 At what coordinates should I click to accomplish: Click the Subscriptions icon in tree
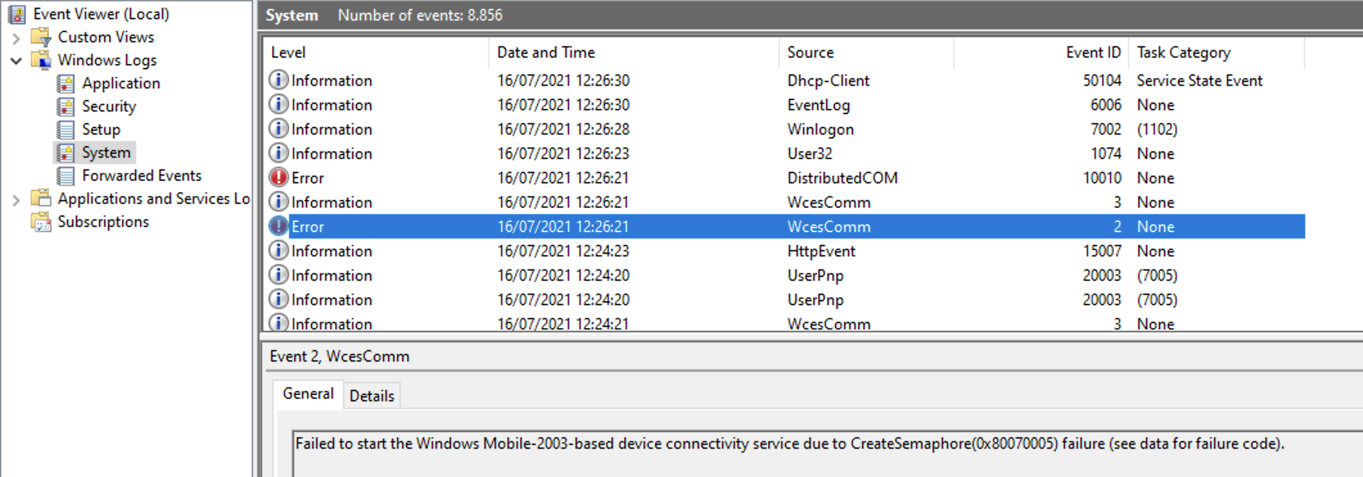coord(41,222)
